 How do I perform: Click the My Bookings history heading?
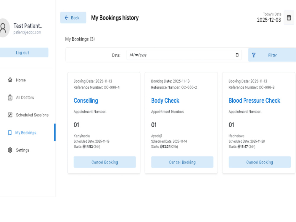click(115, 18)
